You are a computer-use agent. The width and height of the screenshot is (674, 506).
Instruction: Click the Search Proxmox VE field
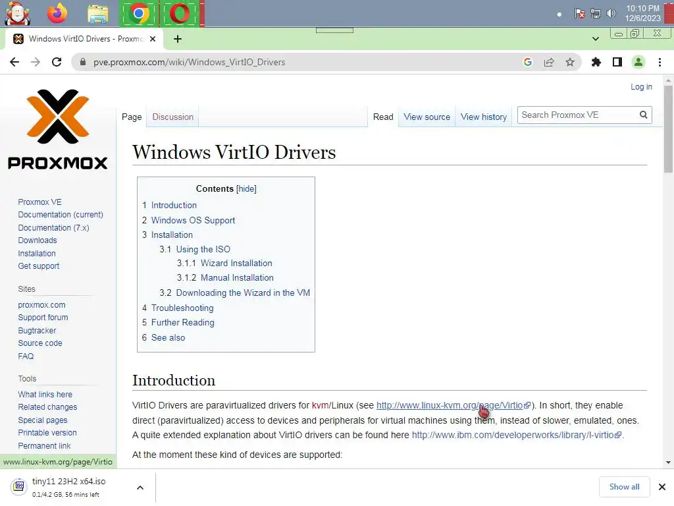(x=577, y=115)
